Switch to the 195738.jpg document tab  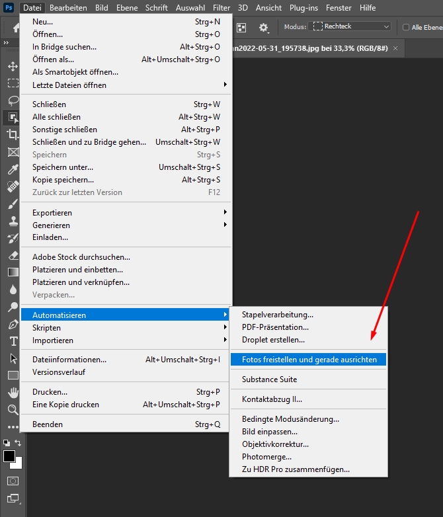tap(310, 48)
